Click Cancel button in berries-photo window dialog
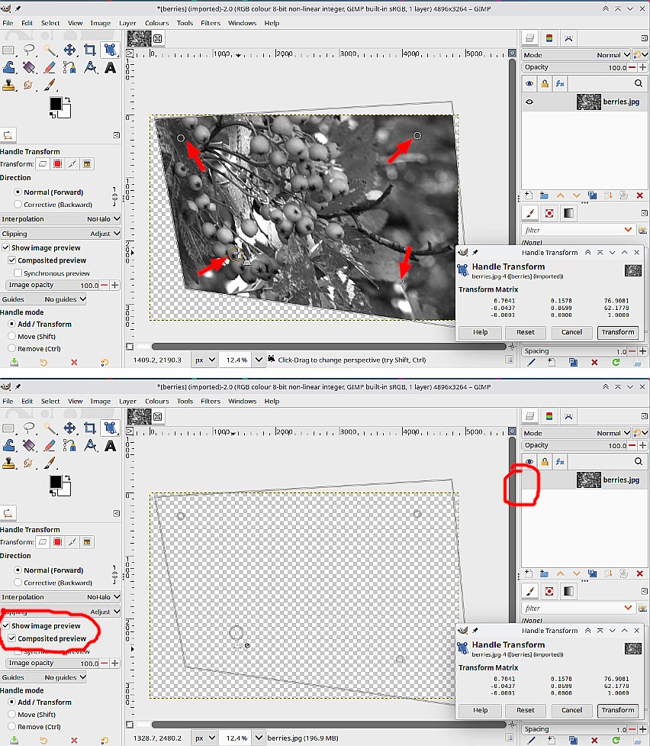The width and height of the screenshot is (650, 746). pyautogui.click(x=571, y=332)
